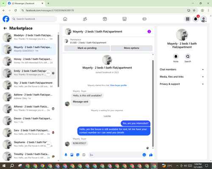
Task: Open Sky's conversation
Action: (29, 85)
